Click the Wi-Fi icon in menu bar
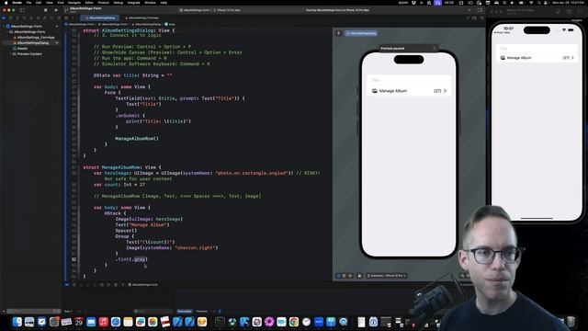This screenshot has height=331, width=588. click(x=531, y=3)
